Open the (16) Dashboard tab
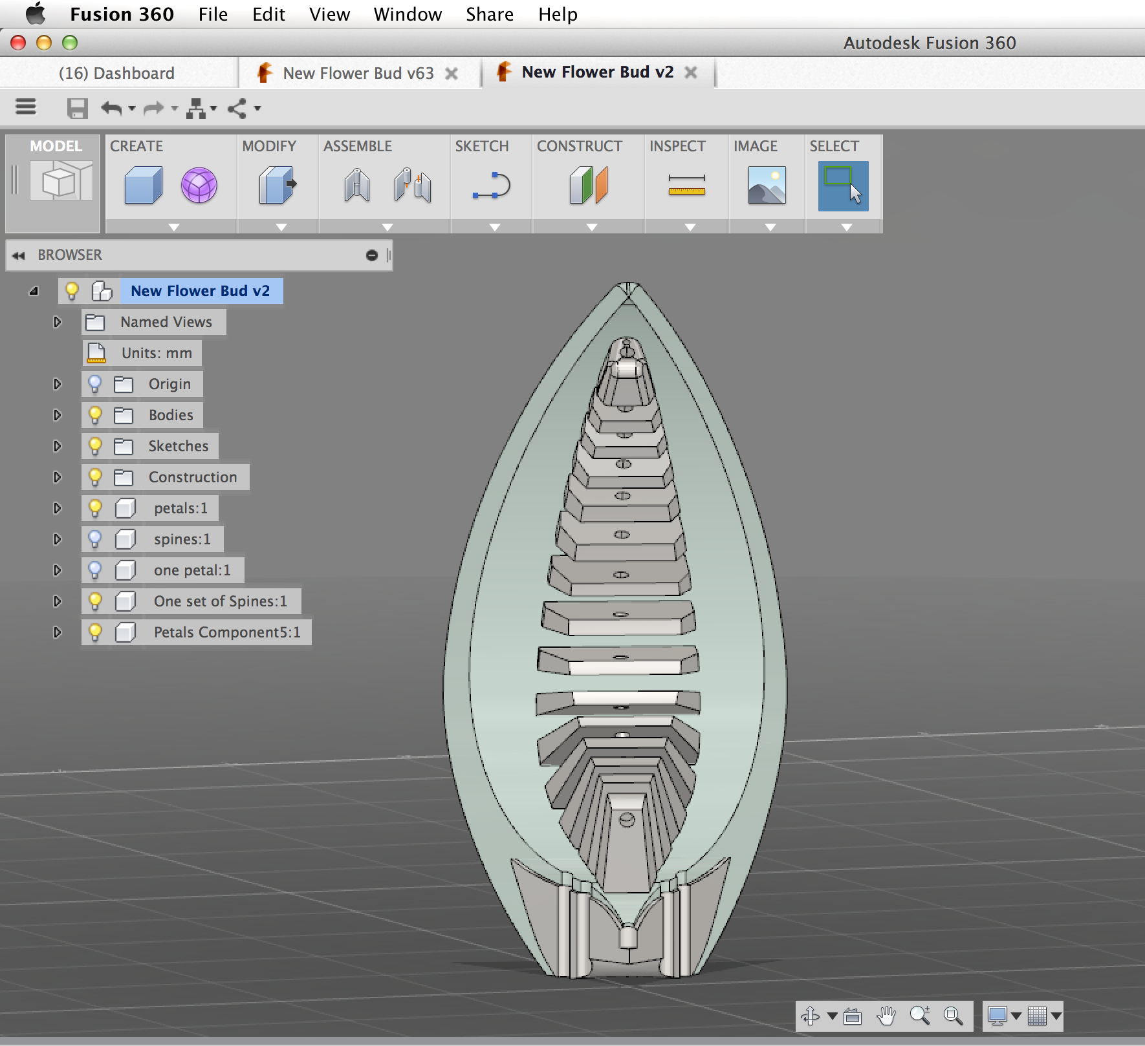The width and height of the screenshot is (1145, 1046). [x=117, y=73]
